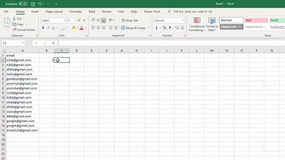Switch to the Review tab
Image resolution: width=285 pixels, height=160 pixels.
click(106, 12)
